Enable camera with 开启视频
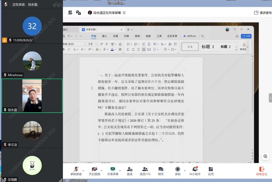This screenshot has height=182, width=272. 95,171
